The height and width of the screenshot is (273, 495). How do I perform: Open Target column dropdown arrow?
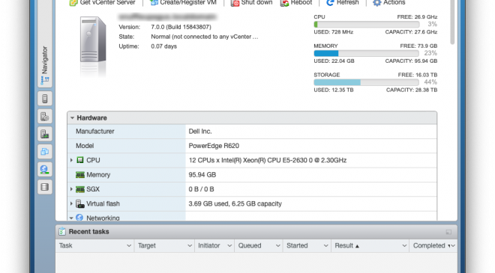[x=190, y=245]
